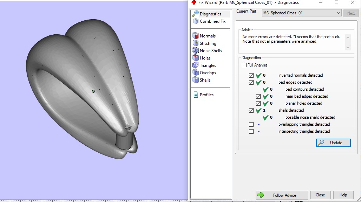Close Fix Wizard with title bar X
361x202 pixels.
pyautogui.click(x=352, y=2)
